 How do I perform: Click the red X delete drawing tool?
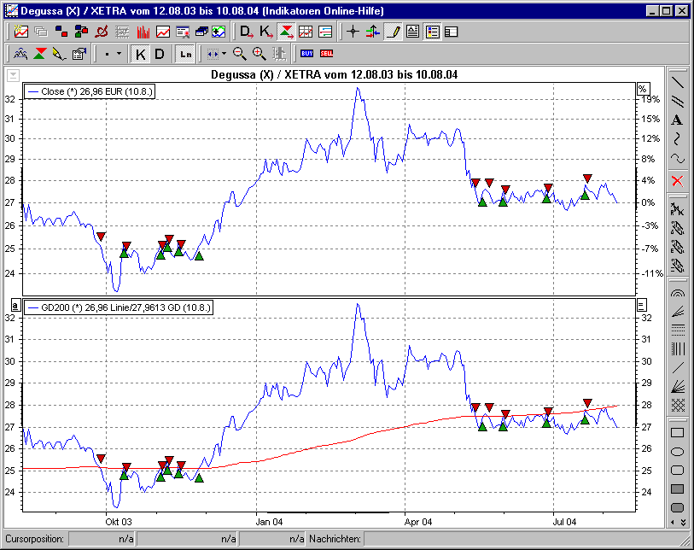(x=676, y=180)
